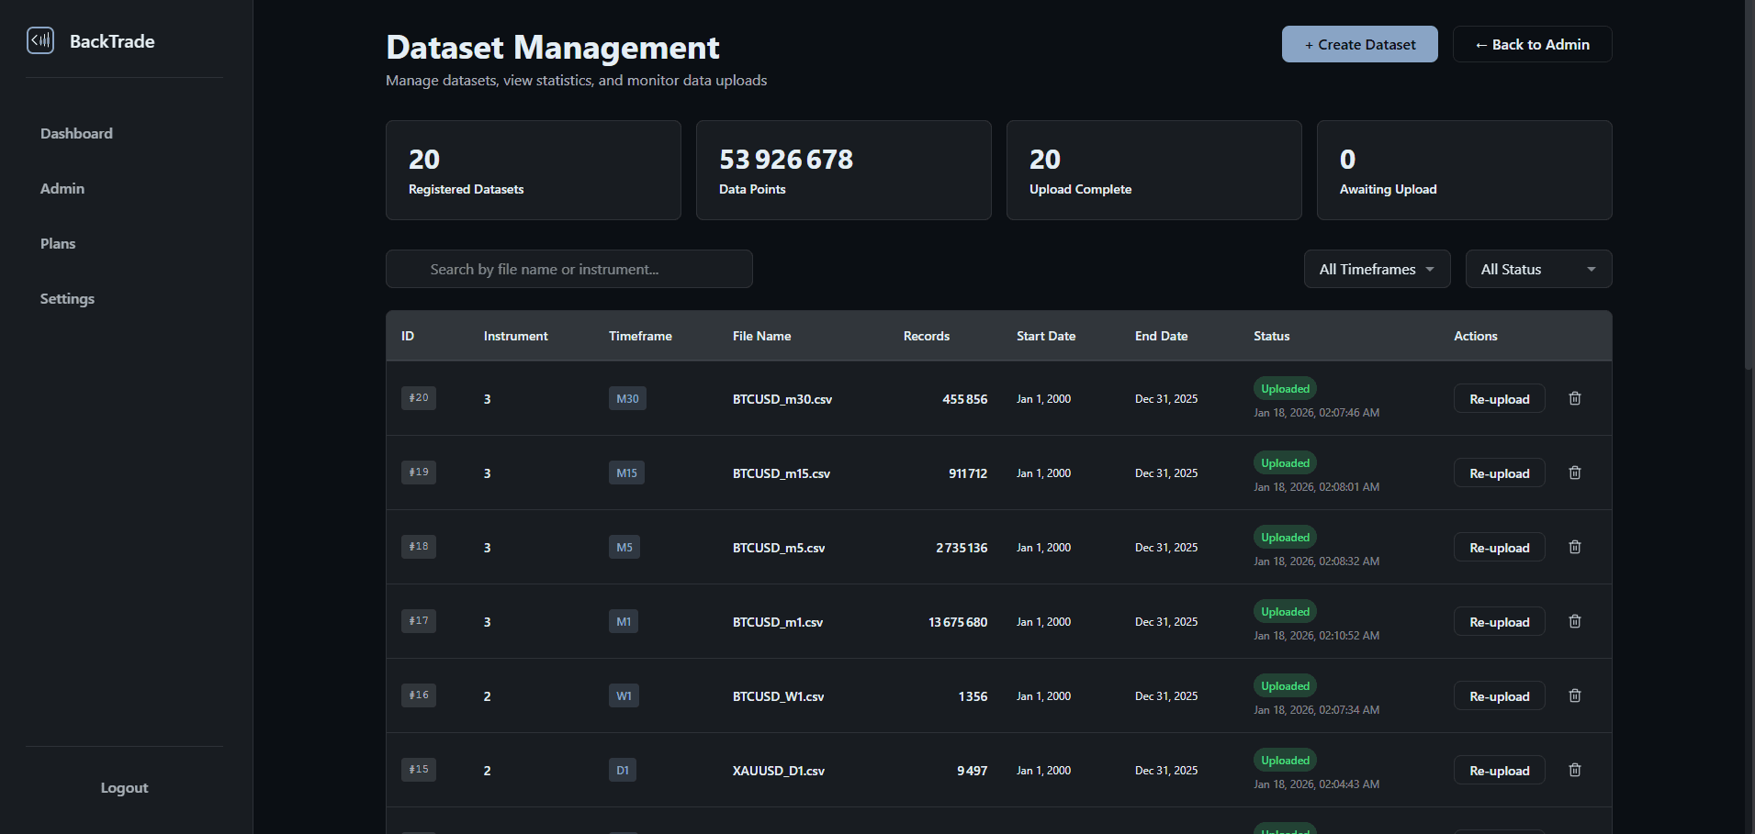Expand the All Status filter dropdown
This screenshot has width=1755, height=834.
[1538, 269]
